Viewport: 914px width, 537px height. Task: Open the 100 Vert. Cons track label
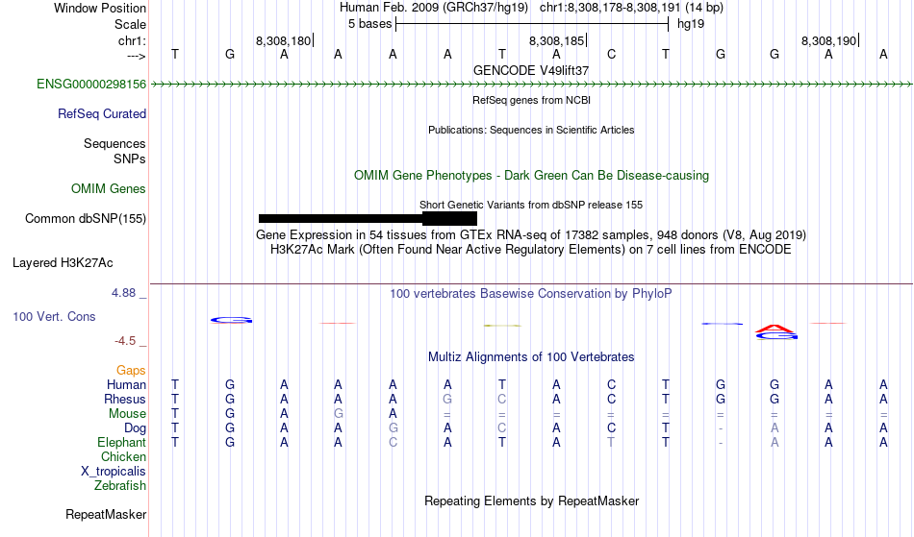pos(54,316)
